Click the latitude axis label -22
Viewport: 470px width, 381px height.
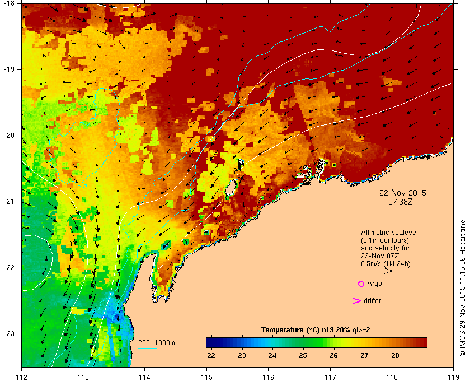8,268
